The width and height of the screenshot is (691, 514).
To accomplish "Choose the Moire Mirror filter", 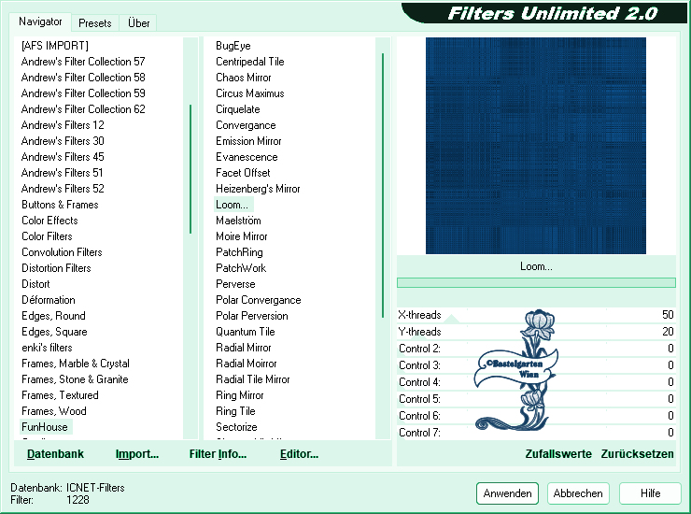I will click(242, 236).
